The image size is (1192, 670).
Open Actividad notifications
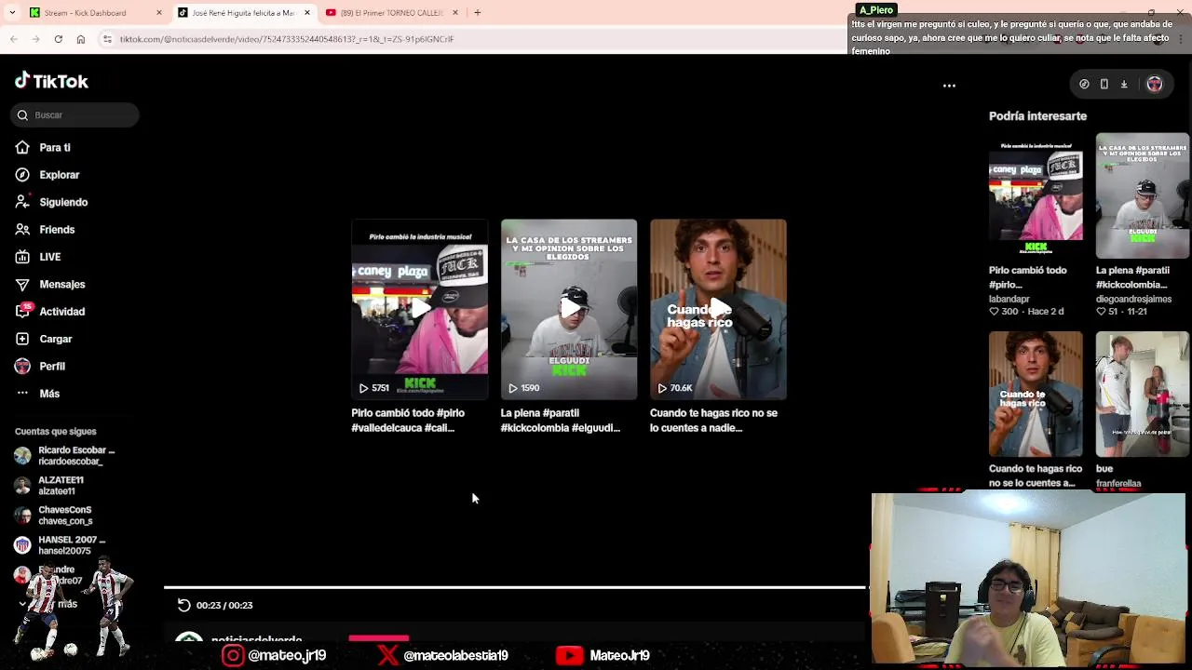[50, 312]
